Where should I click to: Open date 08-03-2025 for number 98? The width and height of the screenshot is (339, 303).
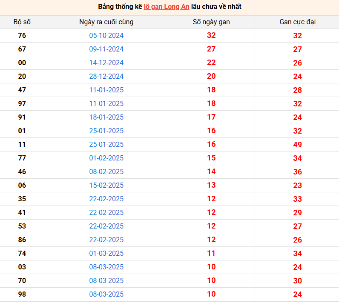pyautogui.click(x=106, y=294)
